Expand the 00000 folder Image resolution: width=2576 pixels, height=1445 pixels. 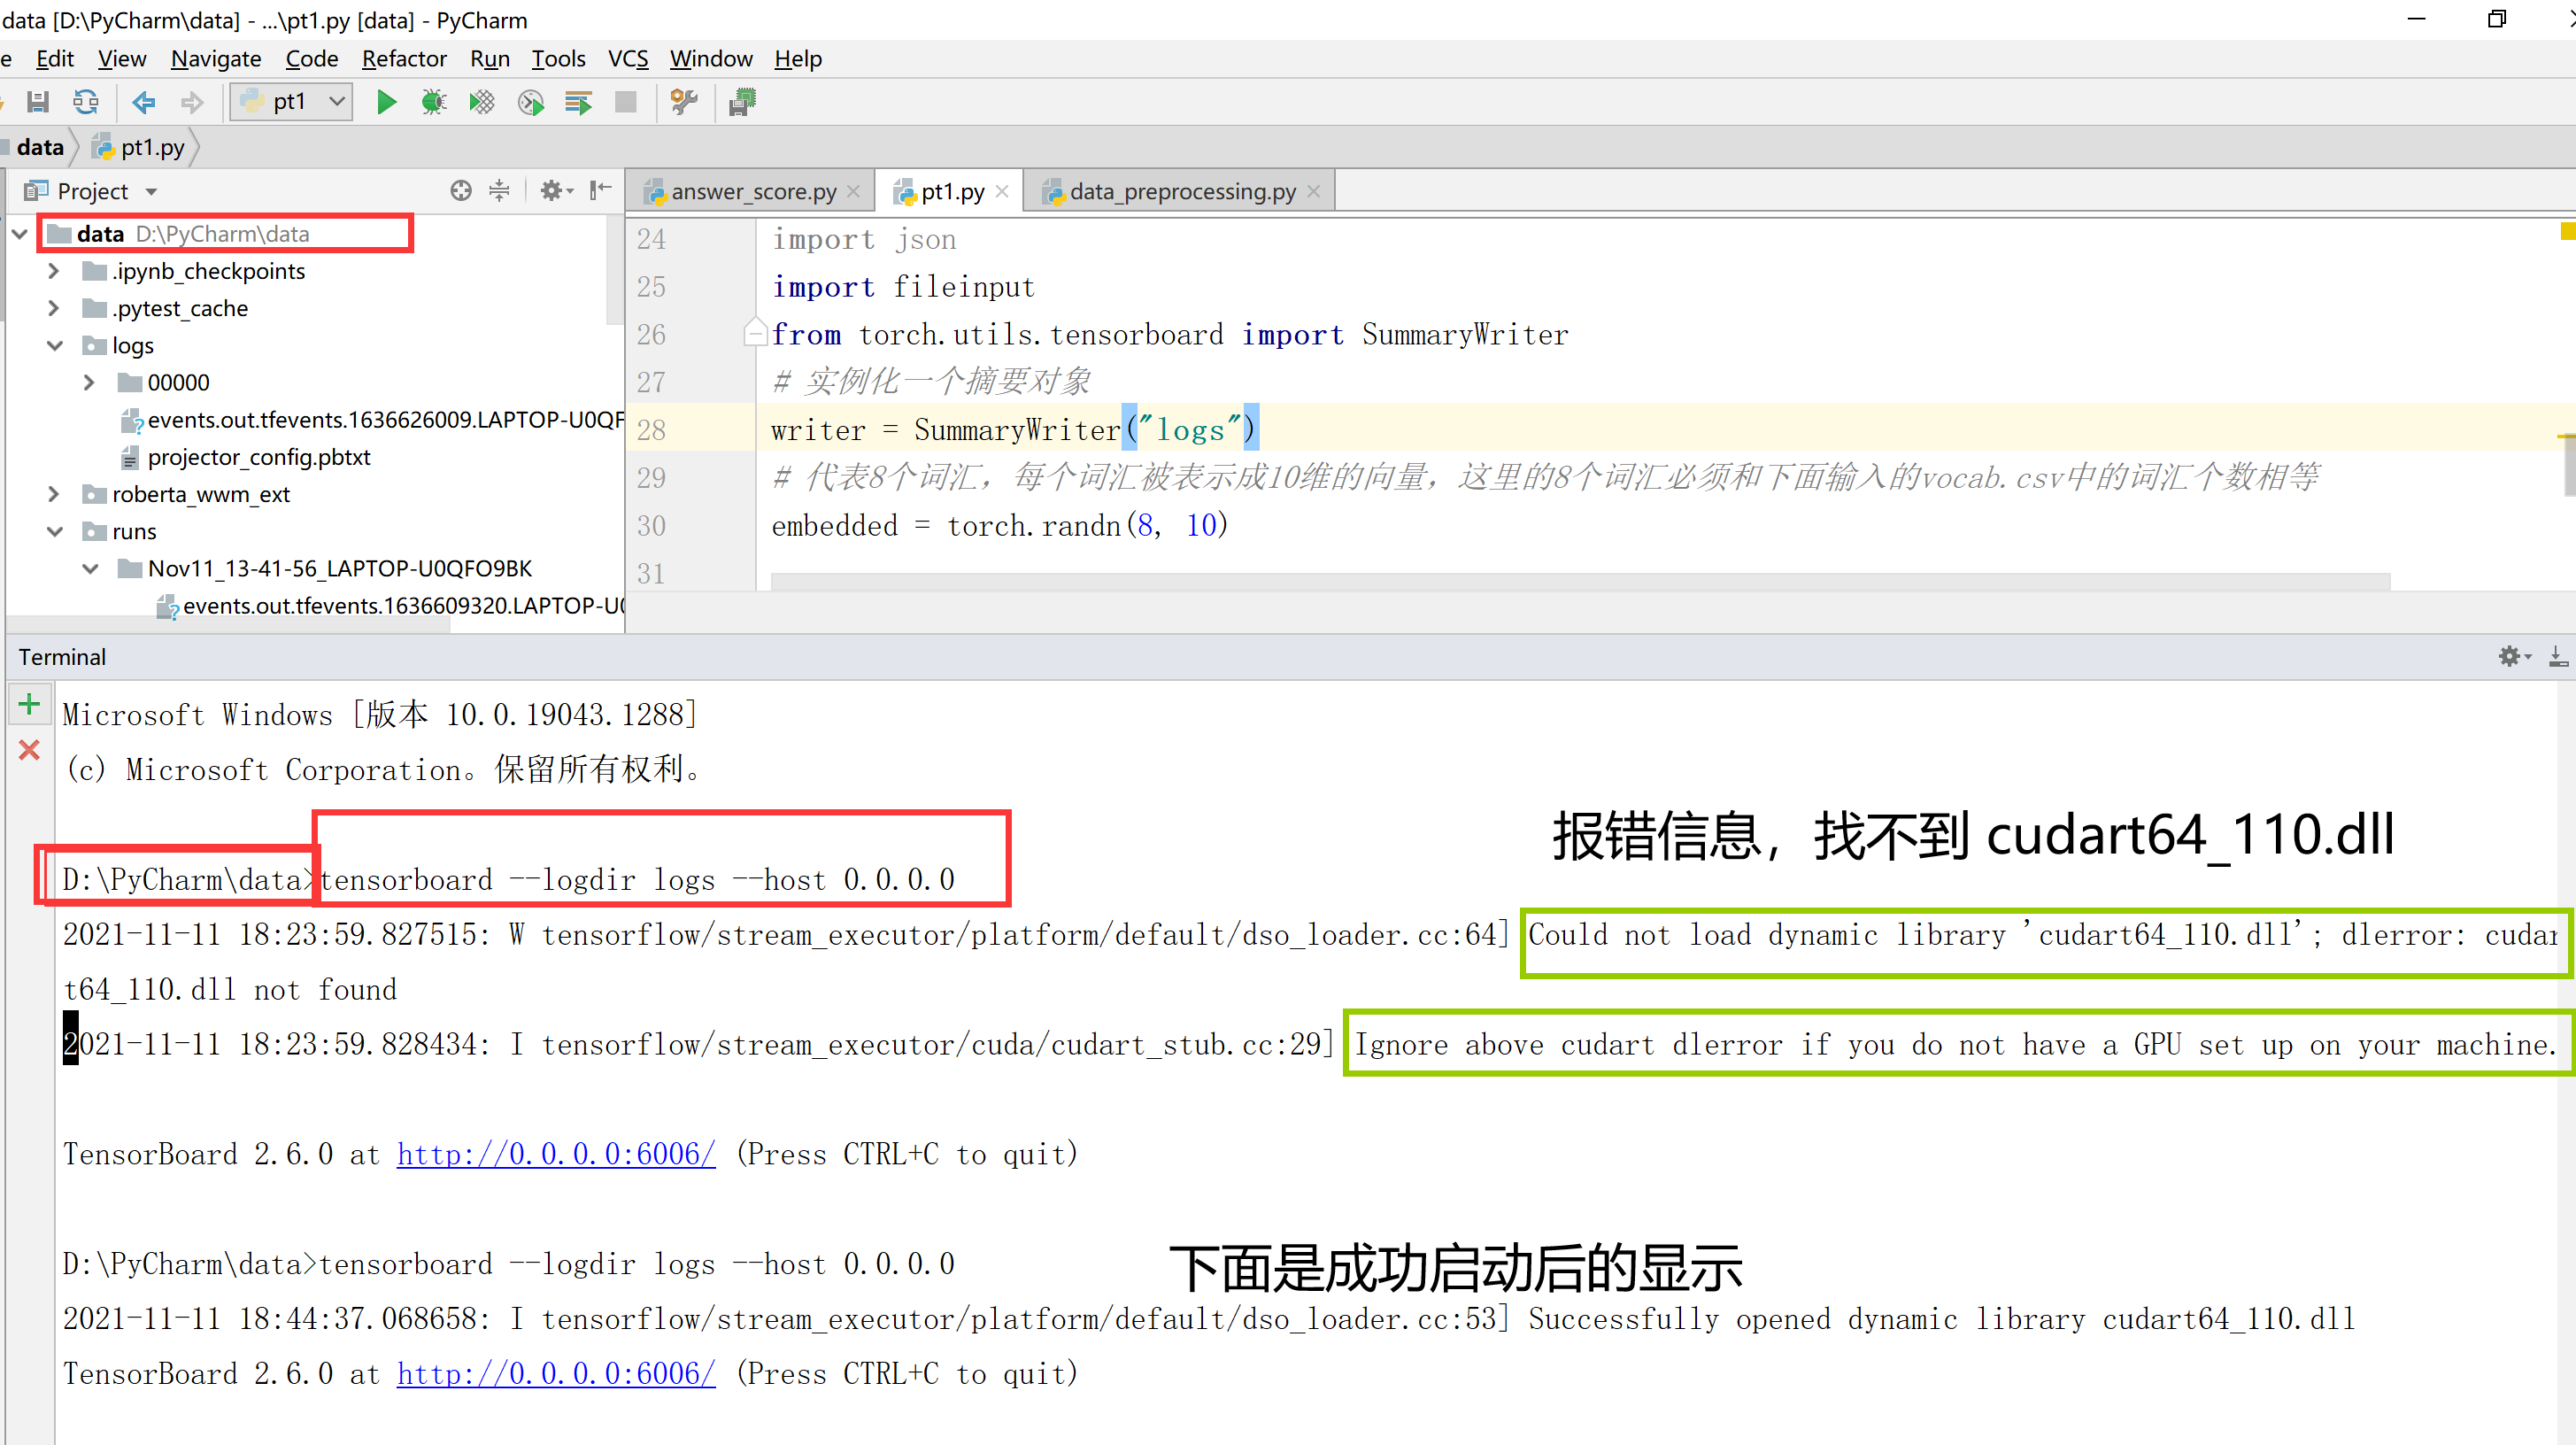[x=89, y=383]
